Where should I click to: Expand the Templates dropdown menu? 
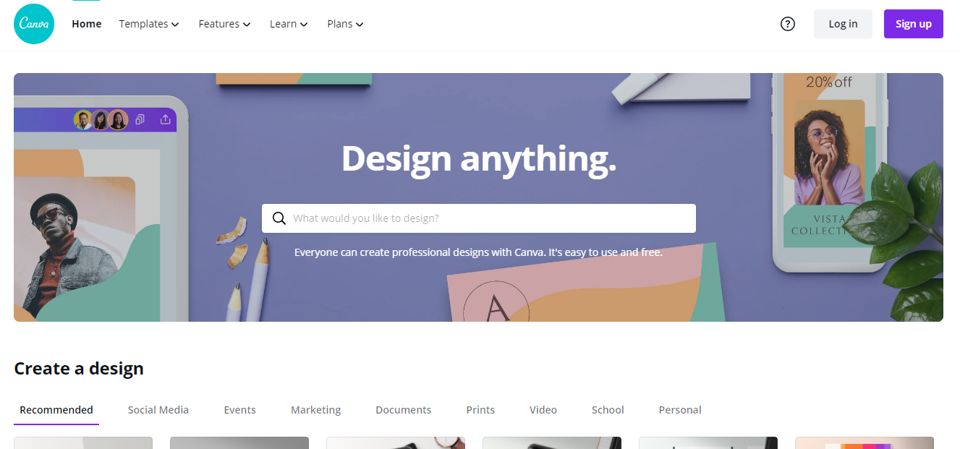click(x=148, y=24)
